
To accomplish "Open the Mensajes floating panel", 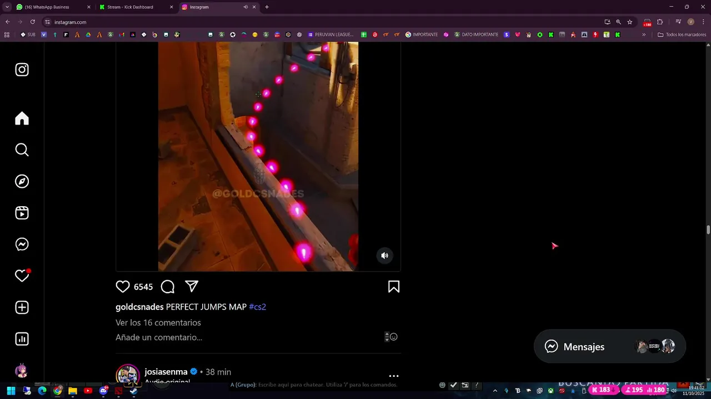I will click(610, 346).
